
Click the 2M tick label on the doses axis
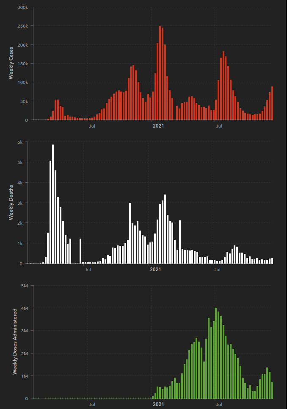tap(23, 353)
